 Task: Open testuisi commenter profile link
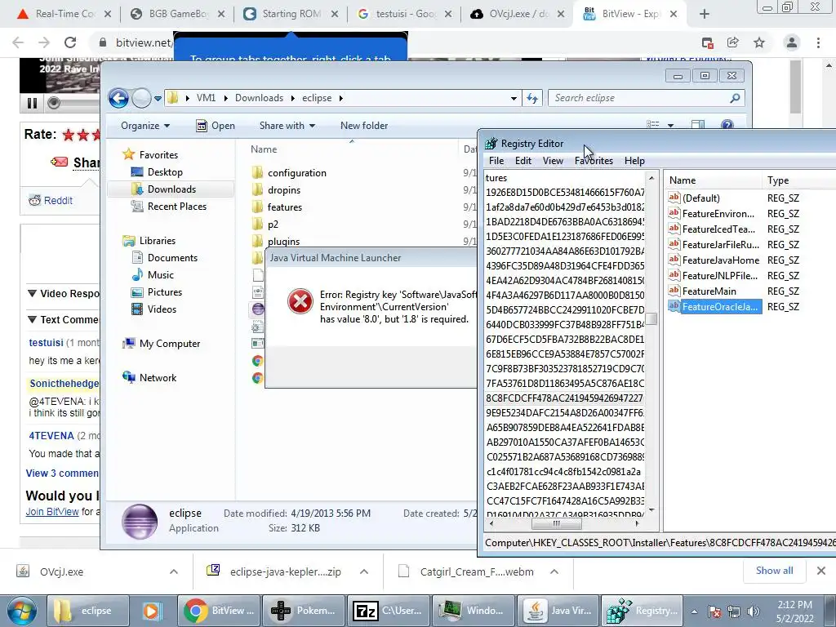click(46, 342)
